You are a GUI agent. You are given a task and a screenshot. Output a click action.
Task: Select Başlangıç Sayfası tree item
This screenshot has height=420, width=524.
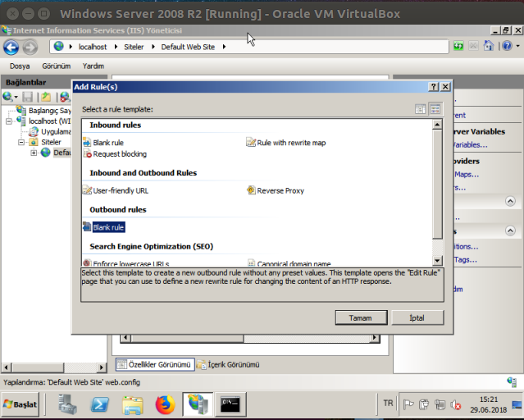point(45,111)
